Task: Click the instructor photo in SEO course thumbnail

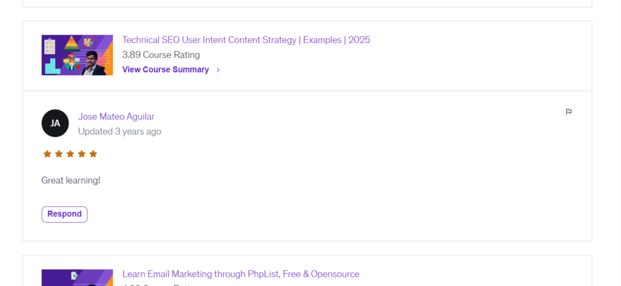Action: tap(92, 62)
